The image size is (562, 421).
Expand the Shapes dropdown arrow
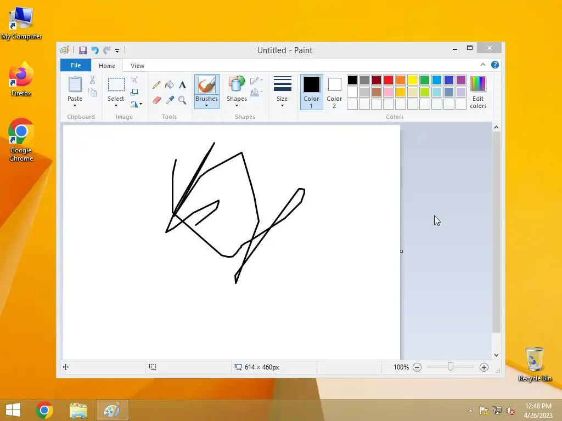click(x=237, y=106)
